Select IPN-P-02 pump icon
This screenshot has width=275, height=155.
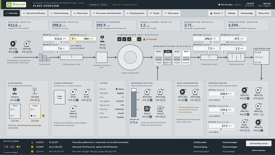(258, 106)
